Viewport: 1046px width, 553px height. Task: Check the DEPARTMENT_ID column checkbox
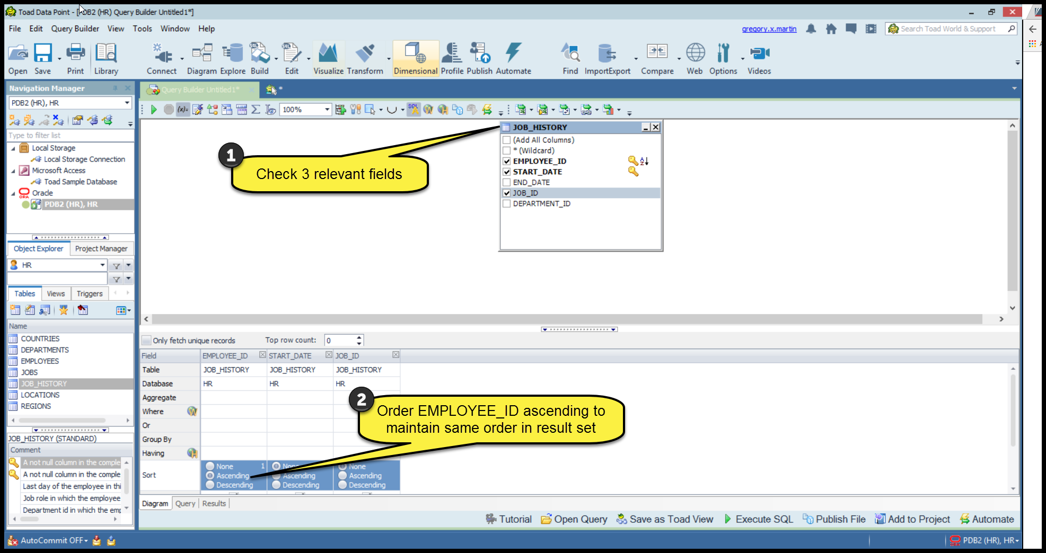[507, 203]
